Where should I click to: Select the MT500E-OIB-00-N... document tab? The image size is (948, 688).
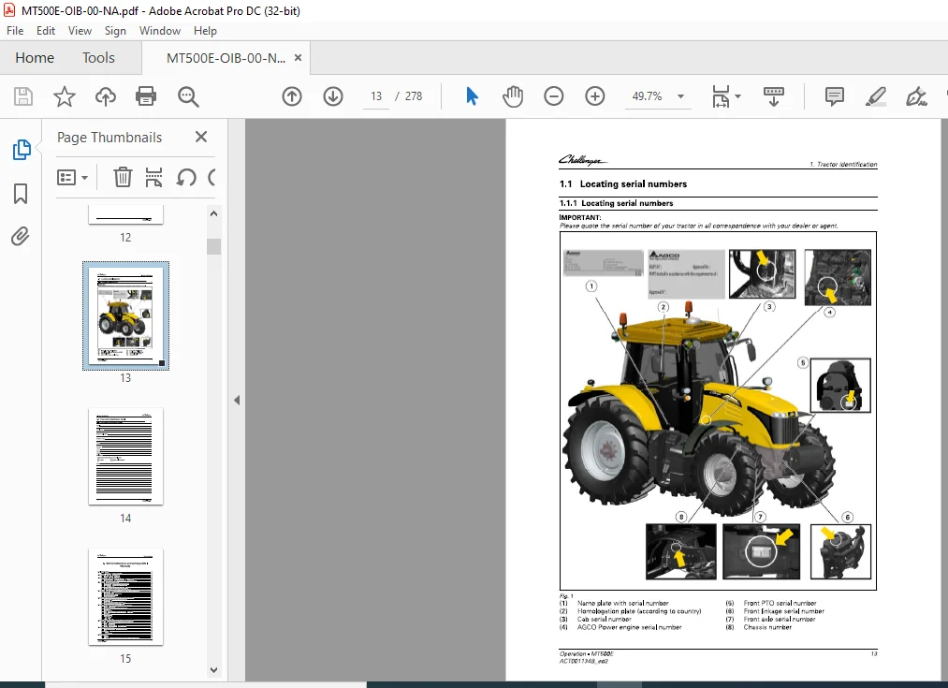click(x=226, y=58)
